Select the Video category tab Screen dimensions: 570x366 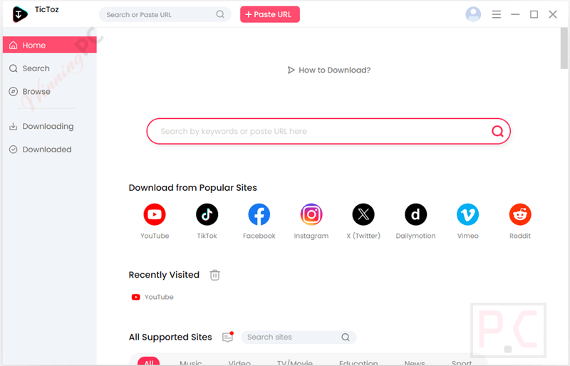point(239,362)
